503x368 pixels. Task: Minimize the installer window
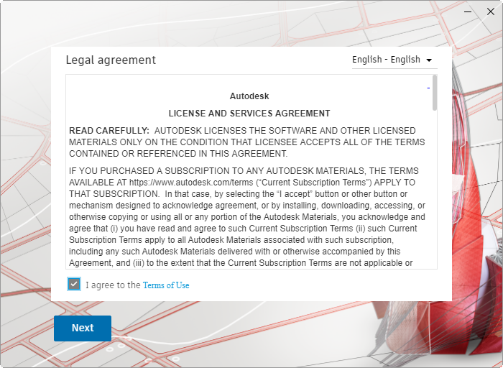coord(468,11)
